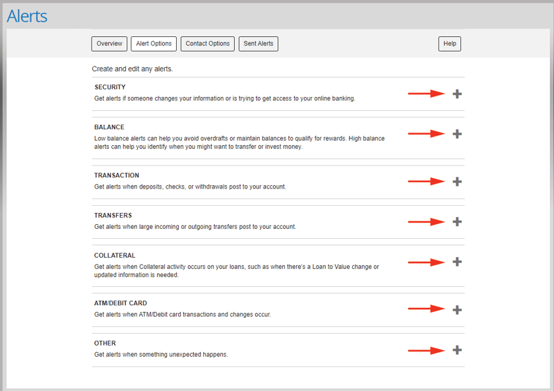The width and height of the screenshot is (554, 391).
Task: Click the ATM/Debit card transactions description
Action: pos(183,315)
